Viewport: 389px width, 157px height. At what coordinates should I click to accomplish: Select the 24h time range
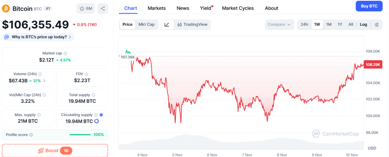tap(304, 25)
